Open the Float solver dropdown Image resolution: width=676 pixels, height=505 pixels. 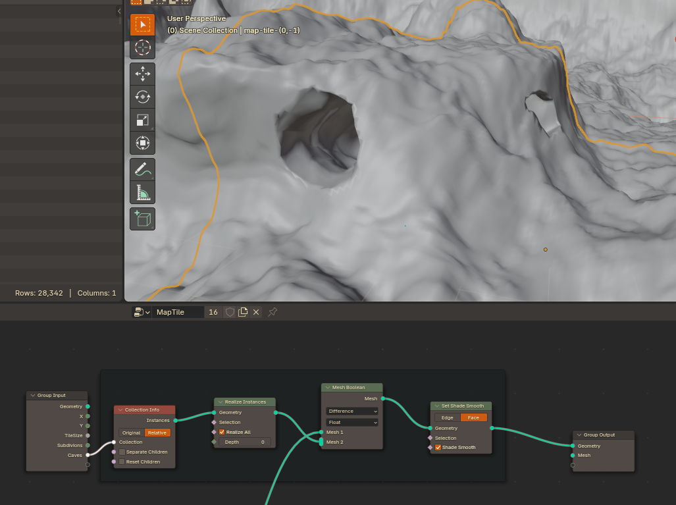pos(351,422)
